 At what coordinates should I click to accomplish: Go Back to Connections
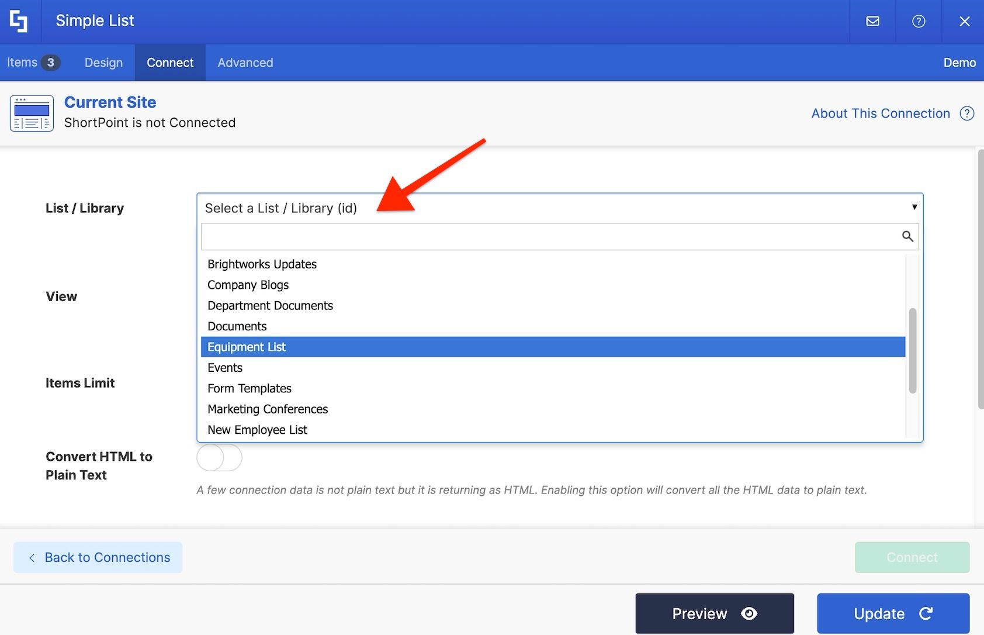click(x=98, y=557)
